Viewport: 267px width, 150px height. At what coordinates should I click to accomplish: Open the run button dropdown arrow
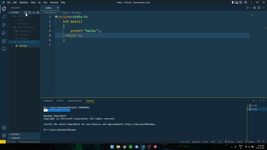point(250,8)
